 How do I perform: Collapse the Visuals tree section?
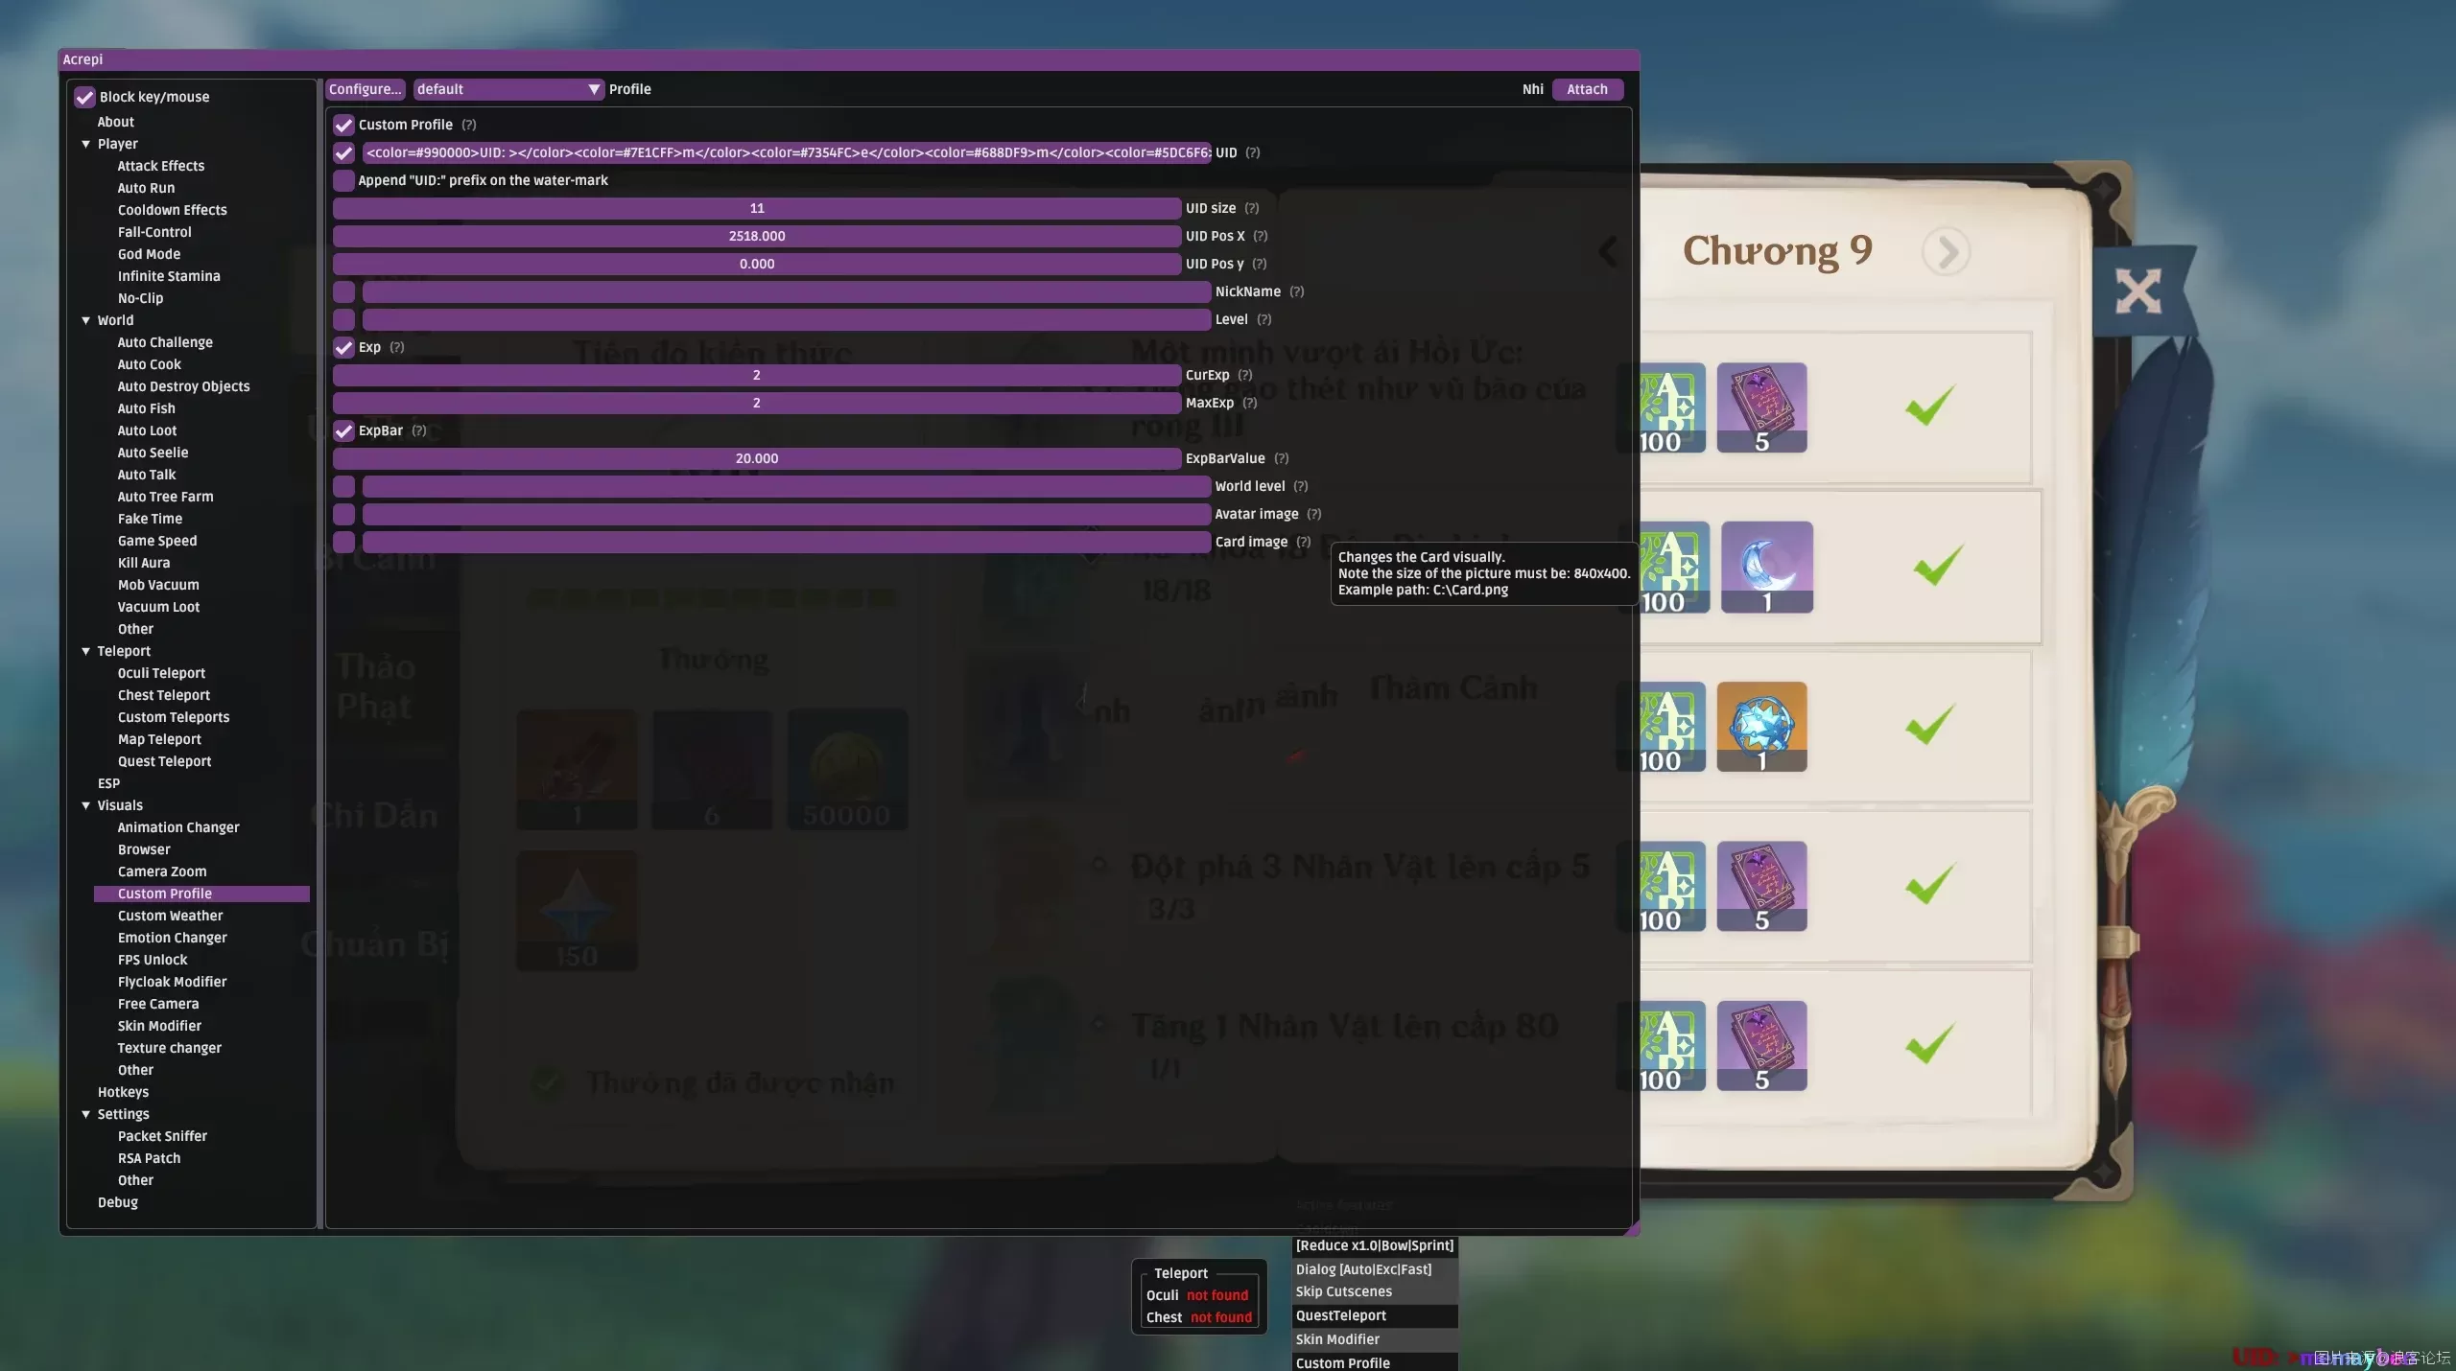click(x=86, y=805)
